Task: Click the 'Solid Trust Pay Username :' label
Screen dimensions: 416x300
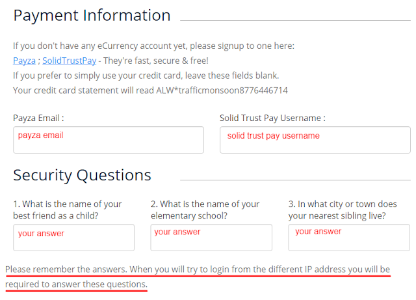Action: 272,118
